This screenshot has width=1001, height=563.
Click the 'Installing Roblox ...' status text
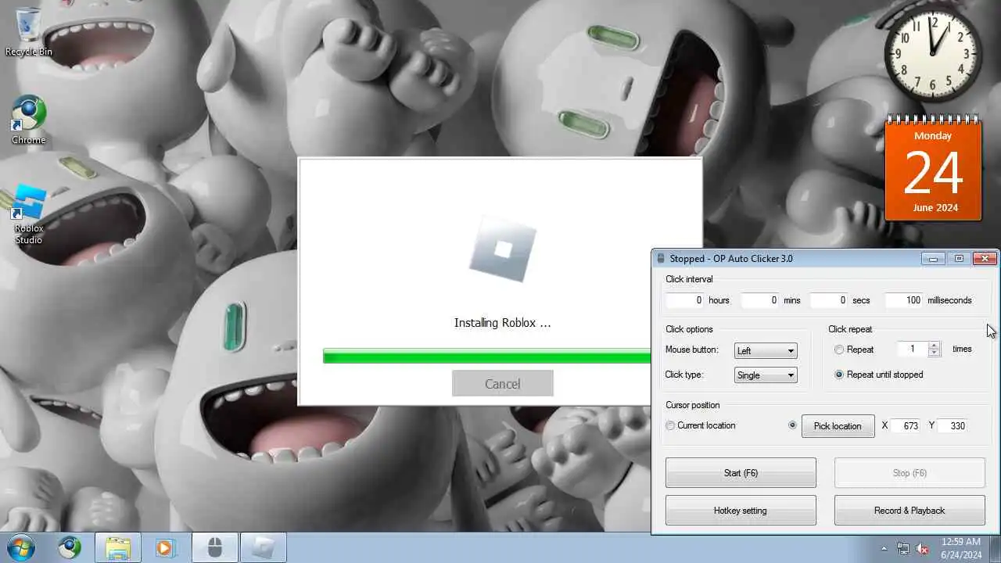tap(502, 322)
